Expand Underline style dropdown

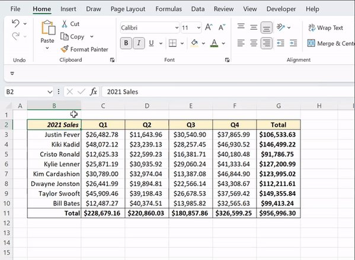161,43
